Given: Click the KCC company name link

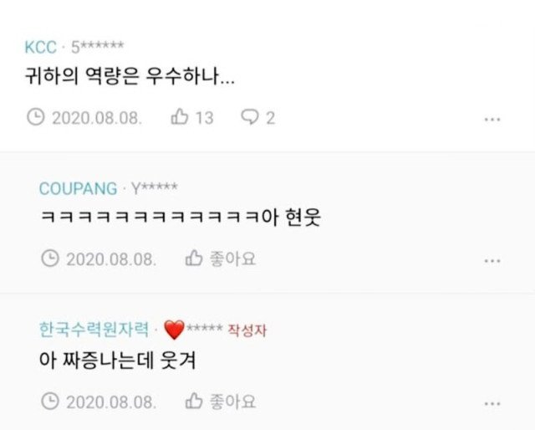Looking at the screenshot, I should click(41, 47).
